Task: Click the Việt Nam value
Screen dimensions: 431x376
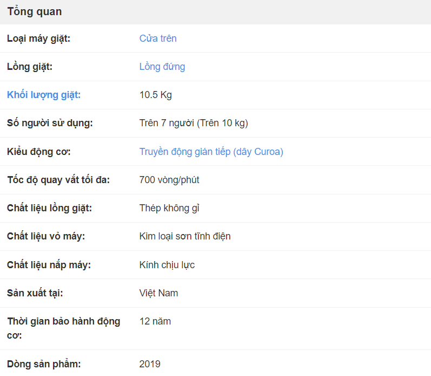Action: pyautogui.click(x=158, y=293)
